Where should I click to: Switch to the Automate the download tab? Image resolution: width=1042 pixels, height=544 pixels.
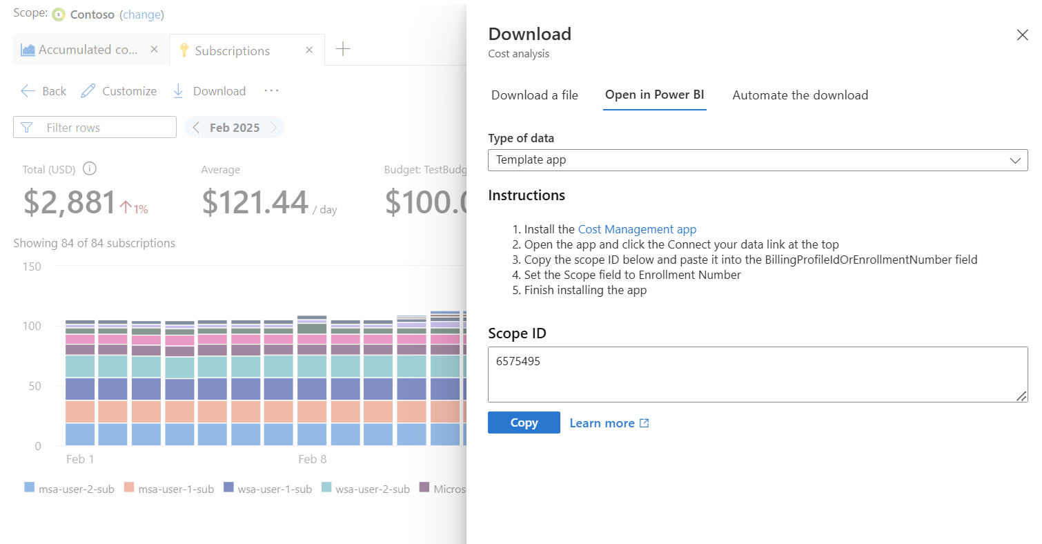[800, 95]
